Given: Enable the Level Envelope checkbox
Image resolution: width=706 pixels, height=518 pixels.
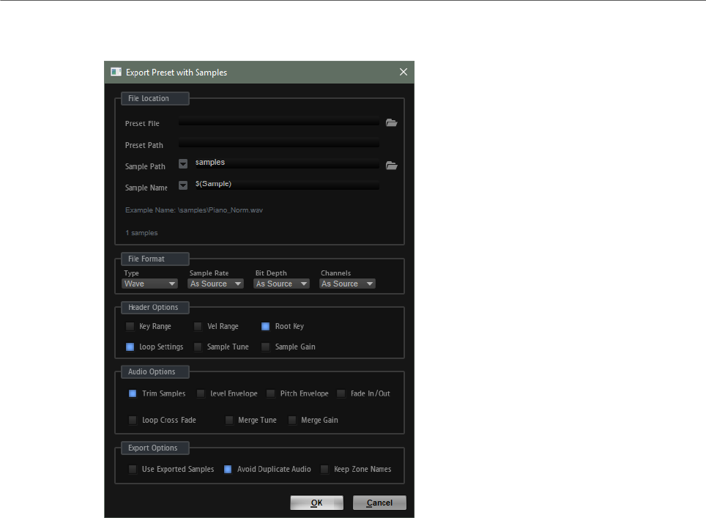Looking at the screenshot, I should [x=201, y=393].
